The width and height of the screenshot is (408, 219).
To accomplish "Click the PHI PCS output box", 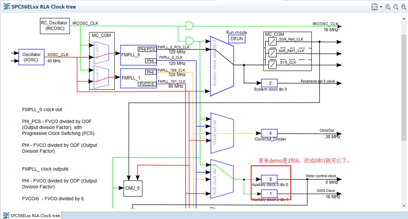I will click(x=147, y=49).
